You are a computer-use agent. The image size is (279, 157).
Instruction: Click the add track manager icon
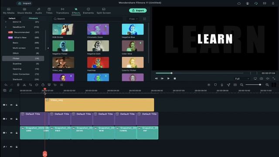pos(5,91)
